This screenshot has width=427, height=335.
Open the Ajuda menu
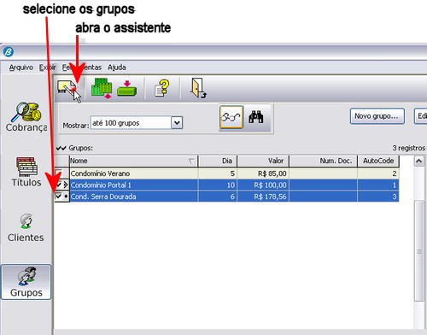(117, 68)
